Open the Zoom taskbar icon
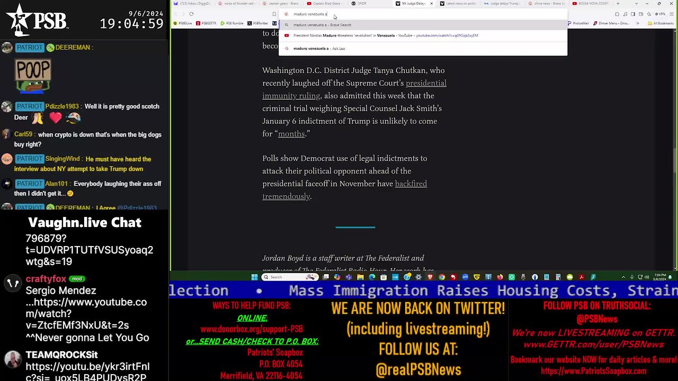 pos(465,277)
